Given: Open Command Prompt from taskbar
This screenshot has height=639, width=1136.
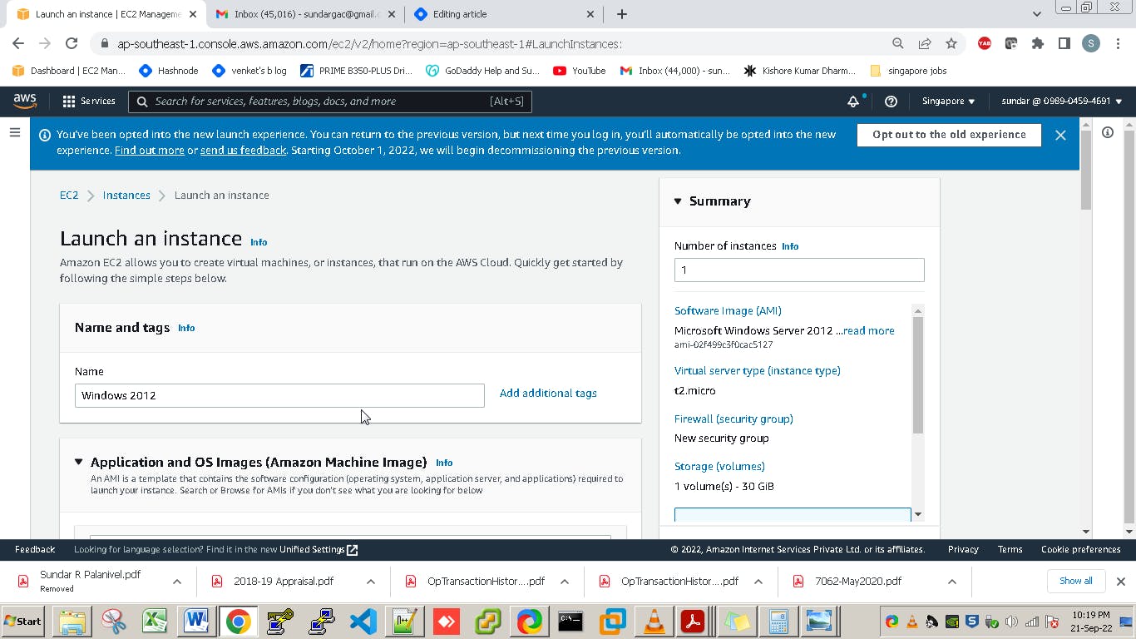Looking at the screenshot, I should pyautogui.click(x=570, y=622).
